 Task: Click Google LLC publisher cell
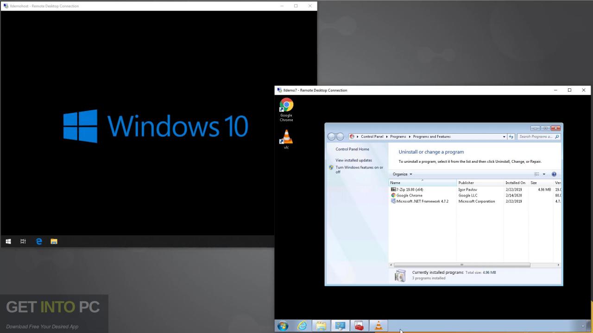point(468,196)
